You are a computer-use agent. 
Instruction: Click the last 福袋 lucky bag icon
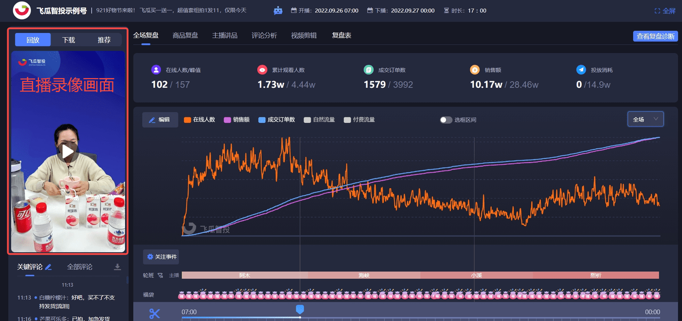click(656, 295)
